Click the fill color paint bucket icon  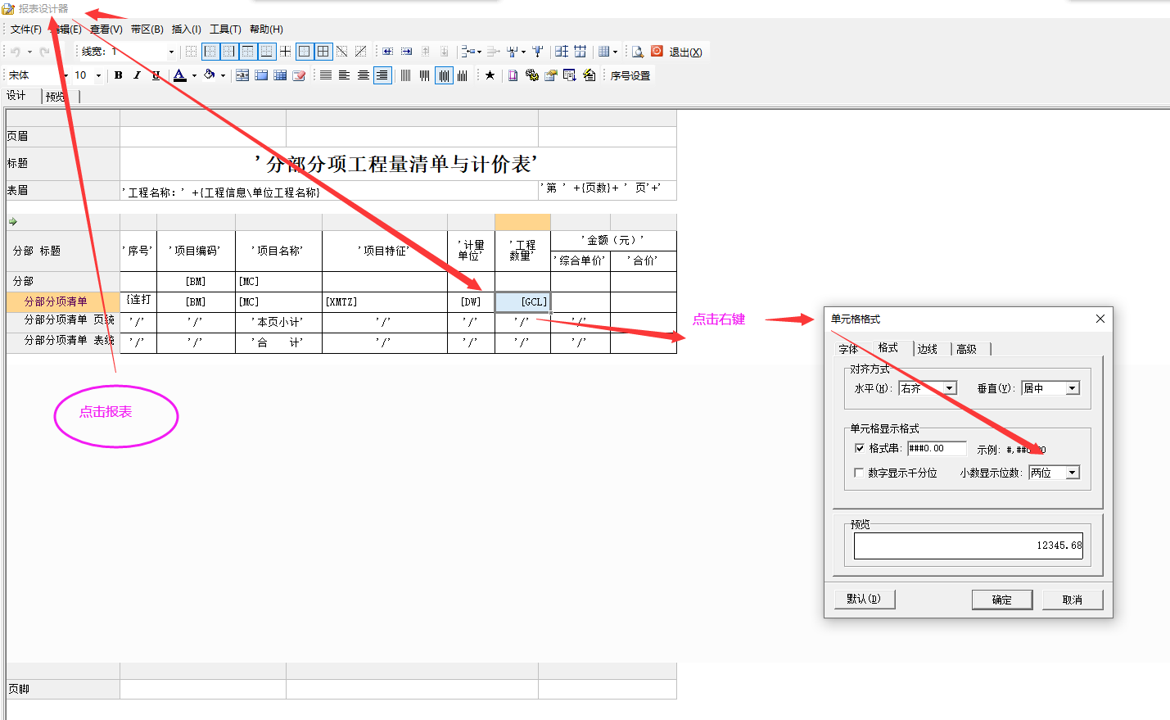[x=210, y=75]
